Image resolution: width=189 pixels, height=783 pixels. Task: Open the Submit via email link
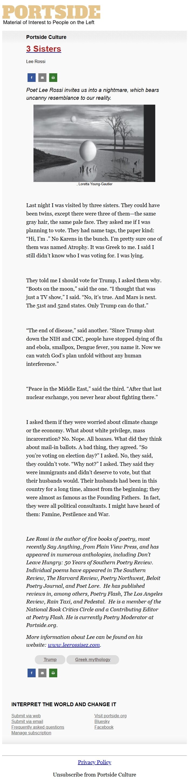point(27,721)
